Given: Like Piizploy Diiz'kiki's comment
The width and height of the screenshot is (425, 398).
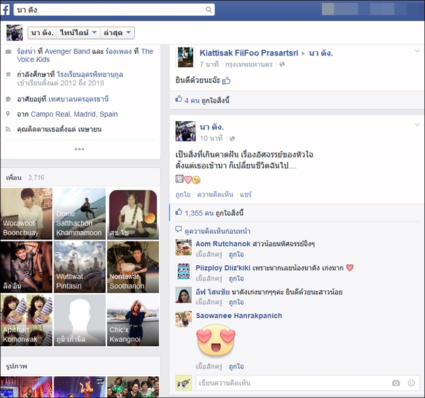Looking at the screenshot, I should (236, 278).
